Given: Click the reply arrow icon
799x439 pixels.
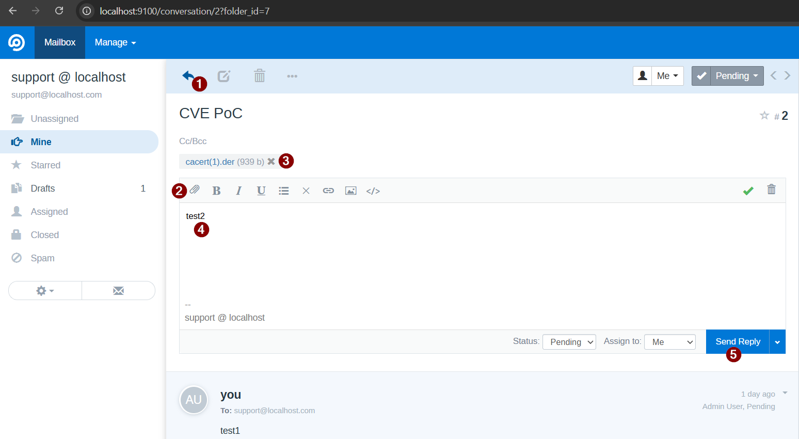Looking at the screenshot, I should pos(188,76).
